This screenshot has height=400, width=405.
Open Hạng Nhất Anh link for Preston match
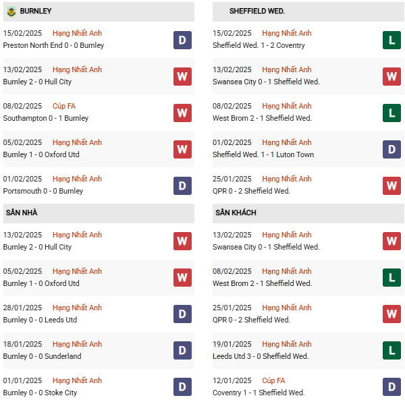point(77,33)
